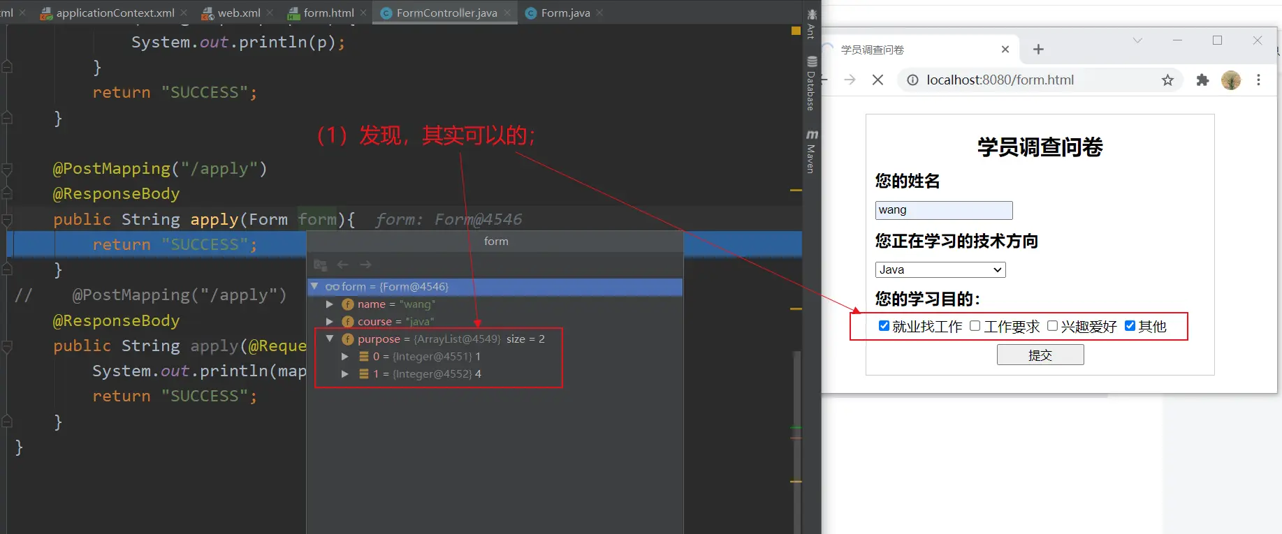Screen dimensions: 1282x534
Task: Open the browser extensions puzzle icon
Action: (x=1202, y=80)
